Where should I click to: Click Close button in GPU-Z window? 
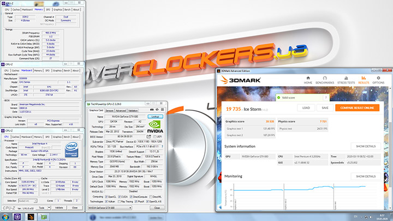[157, 208]
